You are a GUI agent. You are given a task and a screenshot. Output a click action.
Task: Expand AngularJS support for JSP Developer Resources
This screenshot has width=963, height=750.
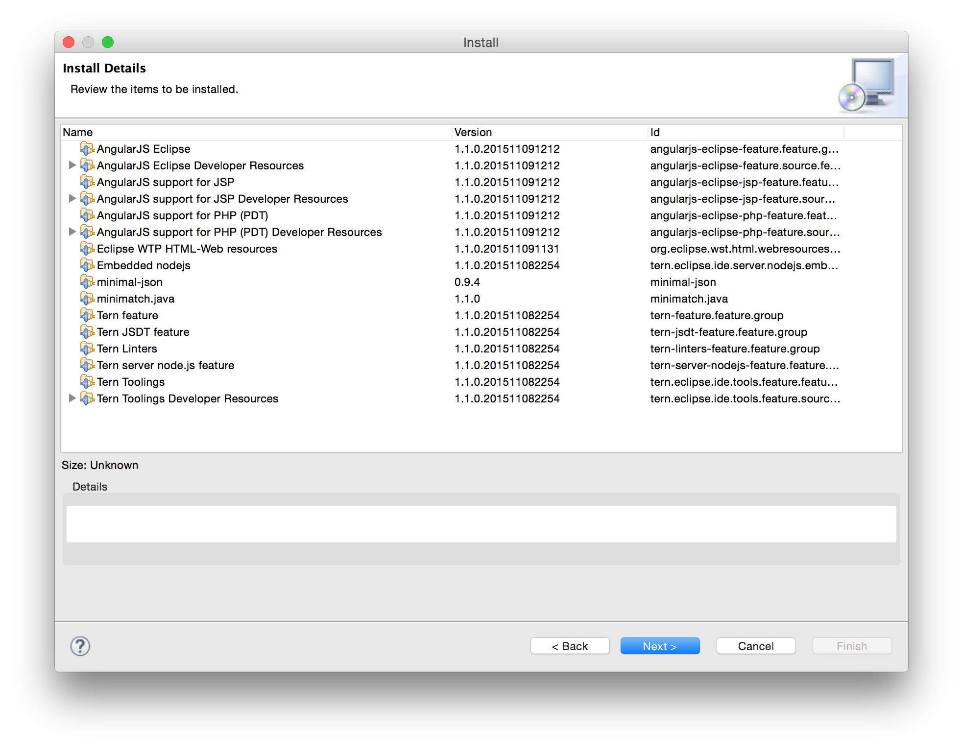coord(72,198)
